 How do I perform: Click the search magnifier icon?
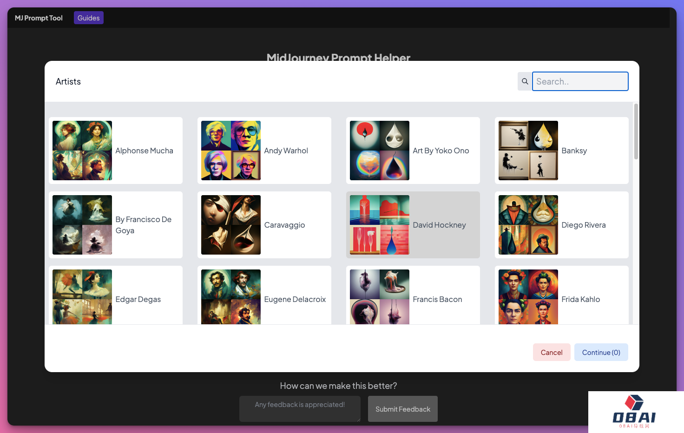(525, 81)
